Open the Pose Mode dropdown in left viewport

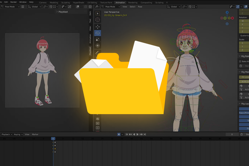(10, 7)
